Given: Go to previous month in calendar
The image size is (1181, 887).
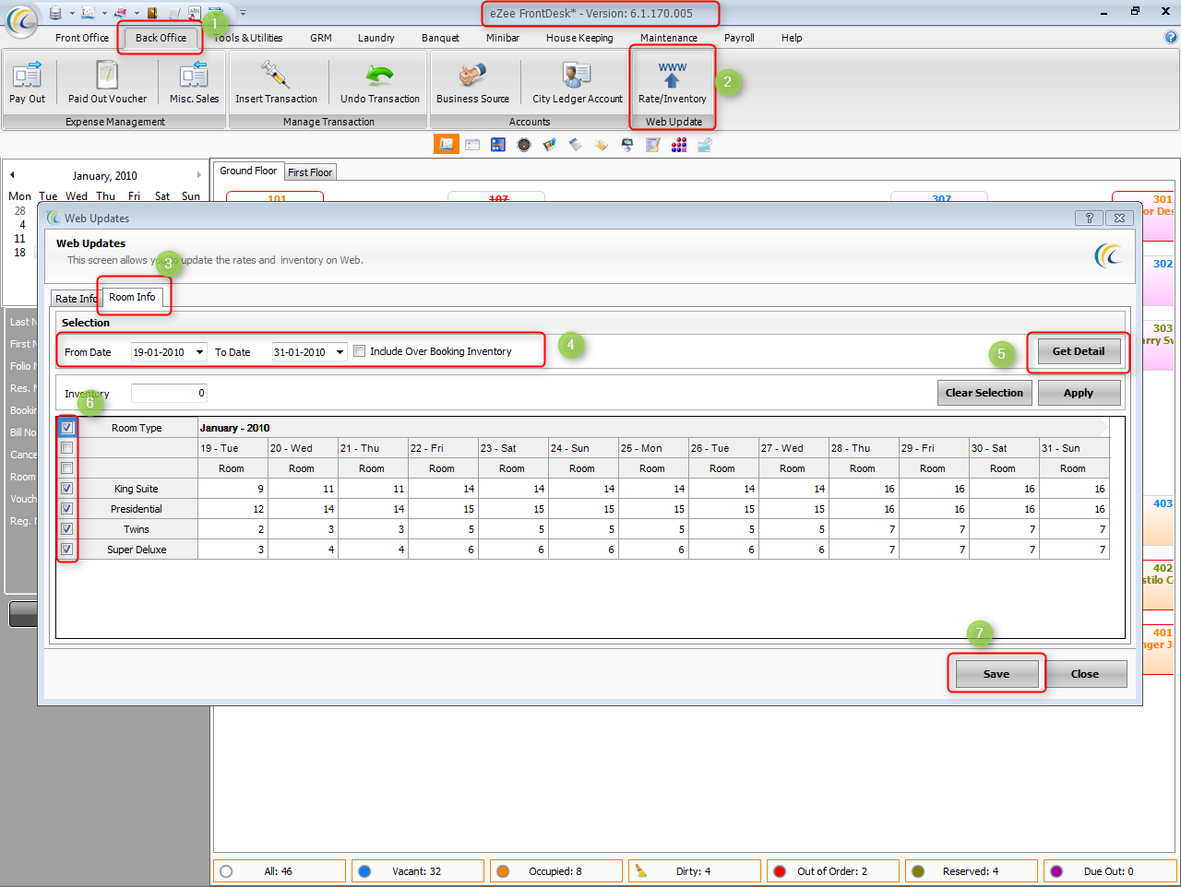Looking at the screenshot, I should (x=12, y=174).
